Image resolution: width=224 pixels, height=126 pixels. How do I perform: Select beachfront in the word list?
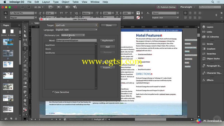(70, 45)
